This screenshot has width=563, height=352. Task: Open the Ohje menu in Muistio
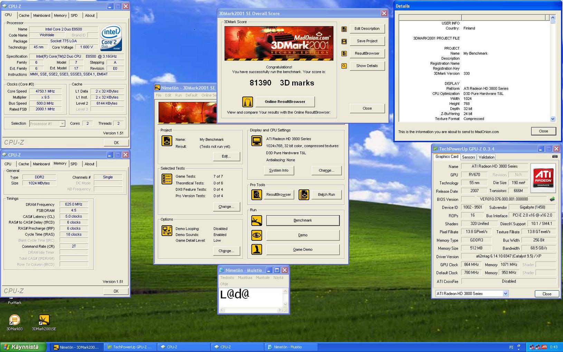click(224, 284)
